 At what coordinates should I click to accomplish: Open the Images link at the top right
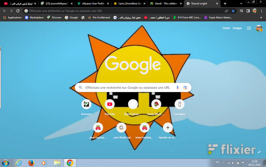pyautogui.click(x=237, y=28)
